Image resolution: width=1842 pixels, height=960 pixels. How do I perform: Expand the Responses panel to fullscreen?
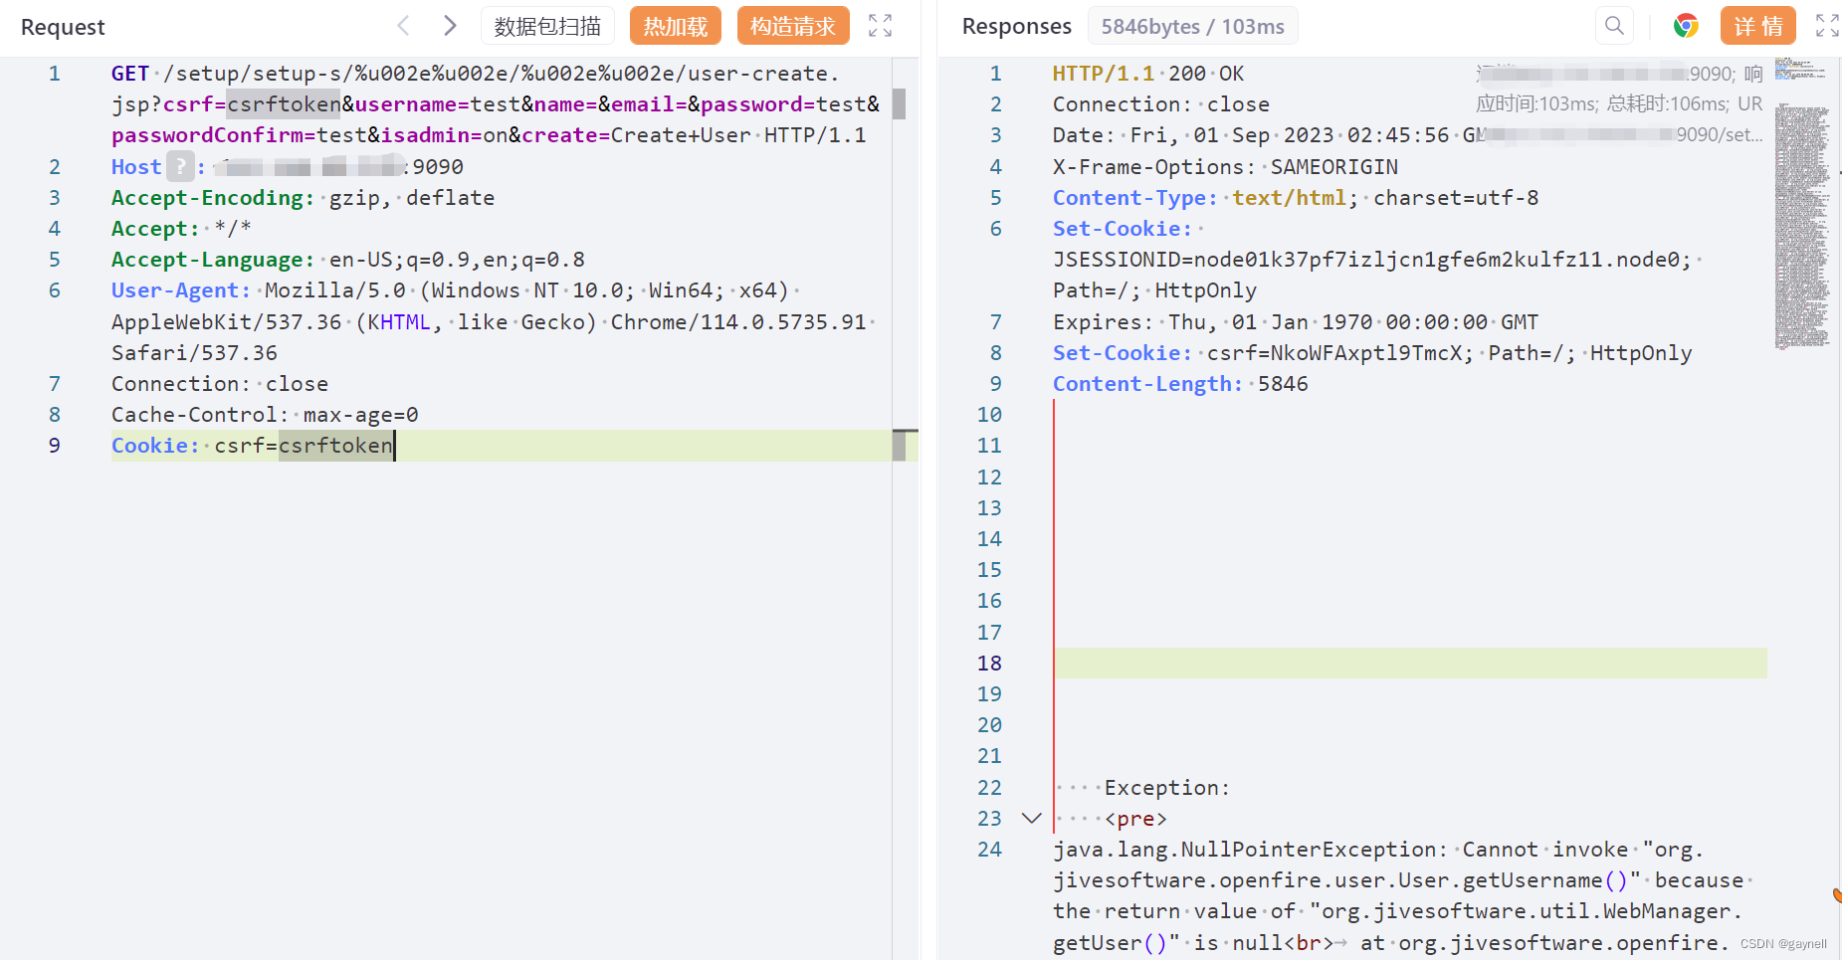coord(1827,26)
